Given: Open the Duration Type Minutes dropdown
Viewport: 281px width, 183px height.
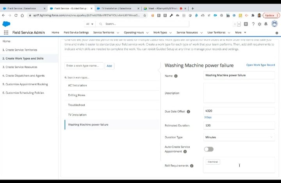Looking at the screenshot, I should 239,137.
